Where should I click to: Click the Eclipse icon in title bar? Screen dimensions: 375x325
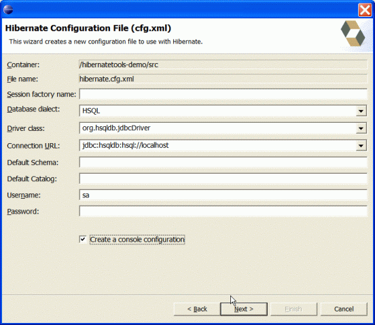[x=8, y=9]
